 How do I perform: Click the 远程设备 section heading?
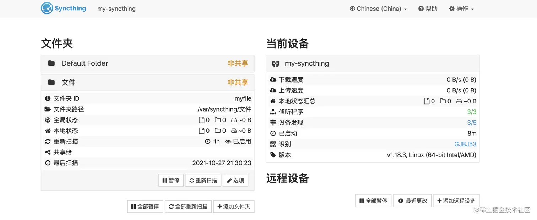(x=288, y=178)
